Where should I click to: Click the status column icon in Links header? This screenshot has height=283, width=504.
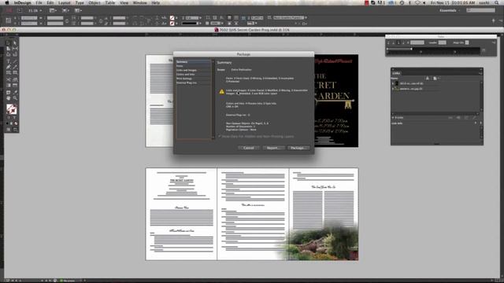pyautogui.click(x=427, y=79)
